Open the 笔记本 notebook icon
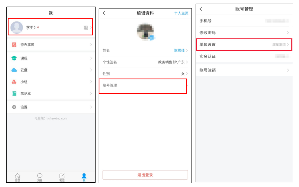 point(14,94)
